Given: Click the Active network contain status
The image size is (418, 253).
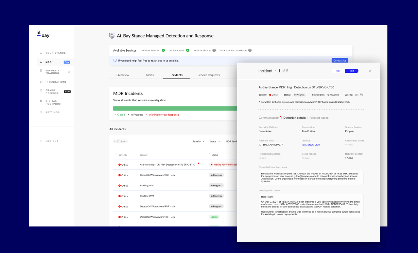Looking at the screenshot, I should pos(349,158).
